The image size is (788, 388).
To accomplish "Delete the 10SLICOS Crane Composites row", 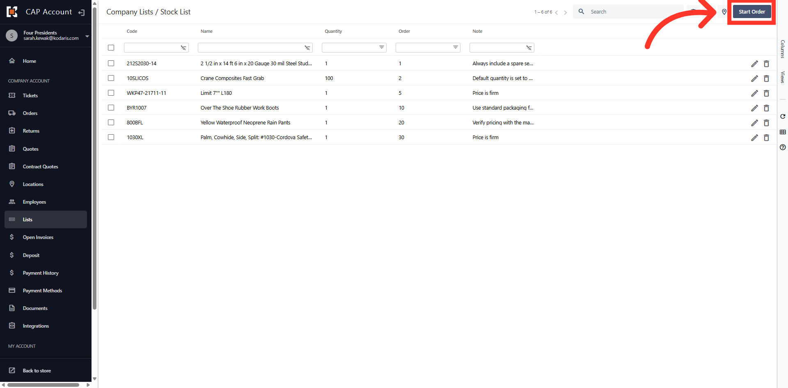I will point(766,78).
